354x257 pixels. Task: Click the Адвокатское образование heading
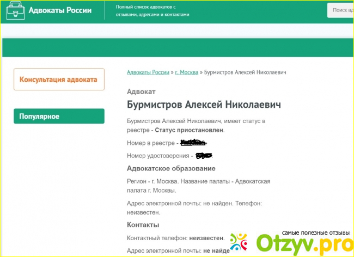(171, 168)
